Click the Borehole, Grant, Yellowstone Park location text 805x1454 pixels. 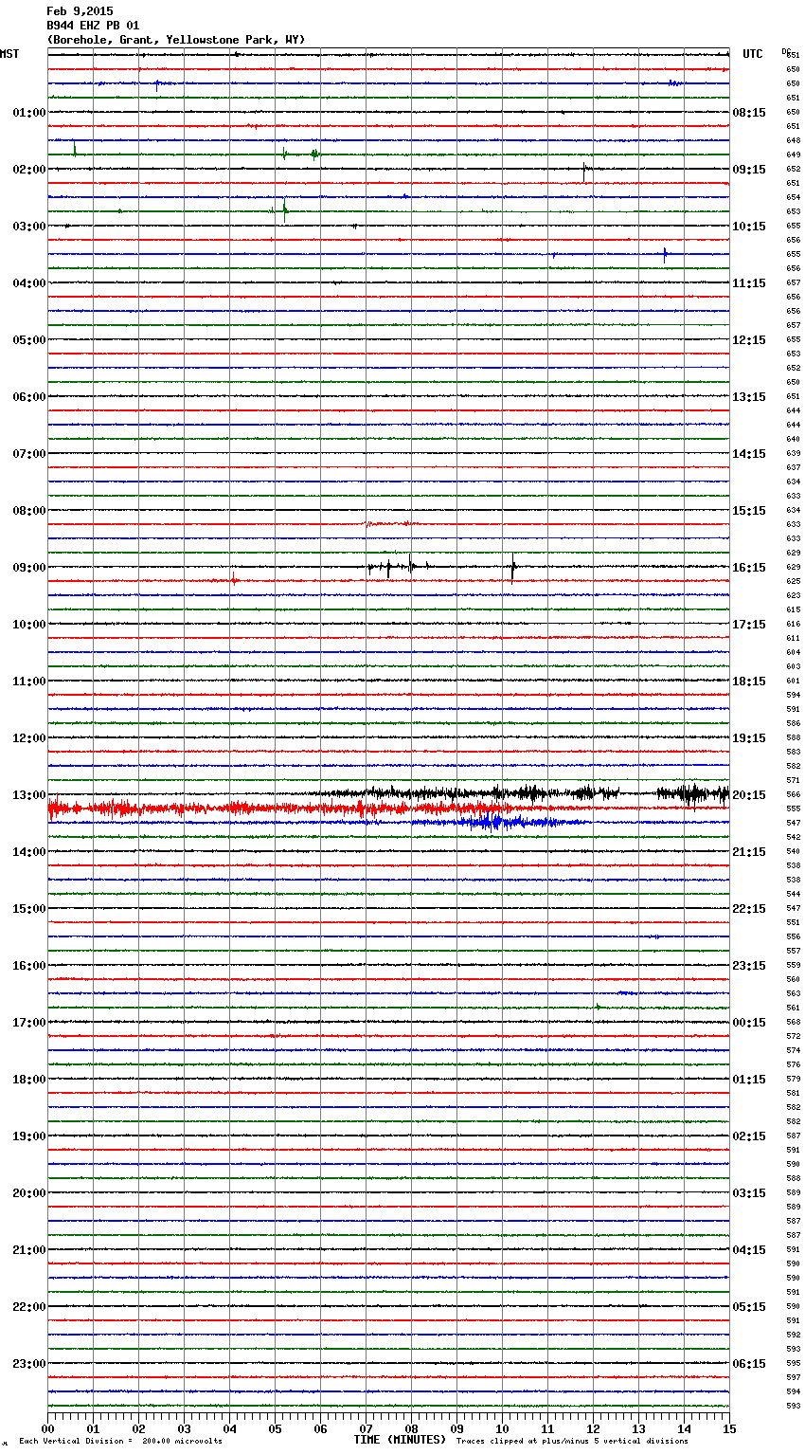point(176,40)
